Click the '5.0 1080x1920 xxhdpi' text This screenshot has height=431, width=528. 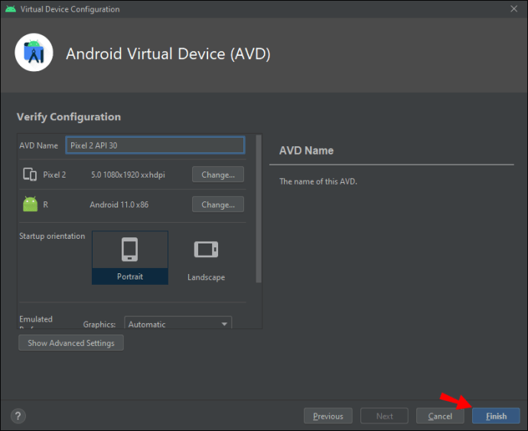tap(128, 175)
